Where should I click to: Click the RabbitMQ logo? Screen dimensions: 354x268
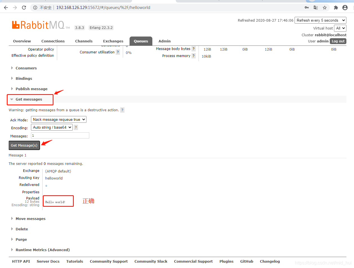[x=41, y=25]
